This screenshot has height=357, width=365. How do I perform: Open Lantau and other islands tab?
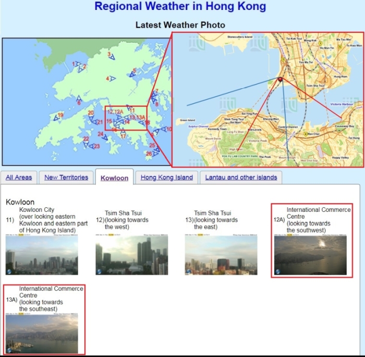241,177
